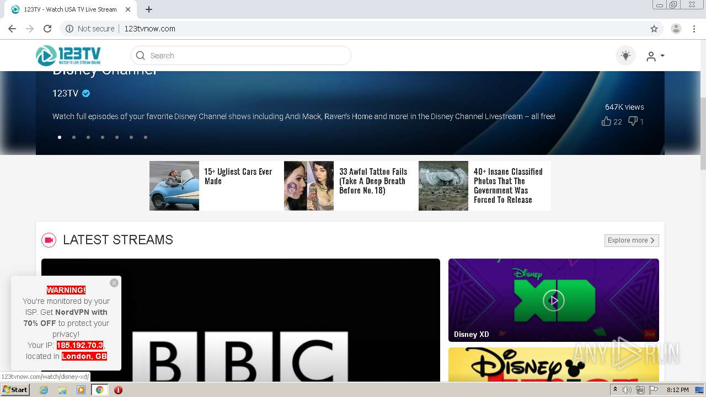Click the Chrome taskbar icon

click(x=100, y=390)
